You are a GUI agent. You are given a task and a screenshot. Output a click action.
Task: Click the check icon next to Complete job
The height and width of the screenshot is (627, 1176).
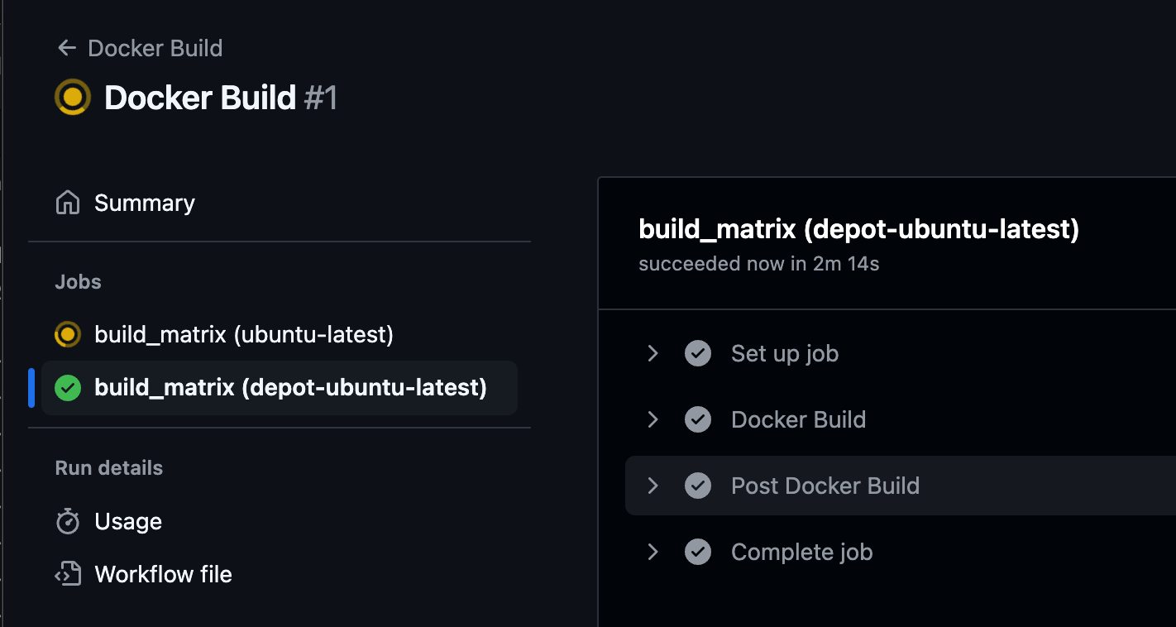[x=698, y=552]
